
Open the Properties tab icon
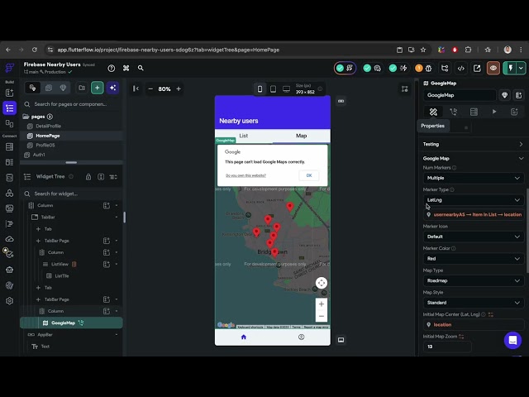click(x=433, y=112)
